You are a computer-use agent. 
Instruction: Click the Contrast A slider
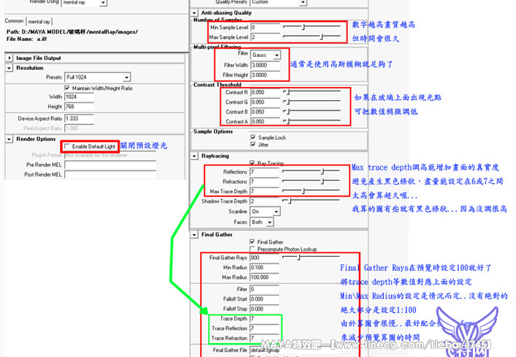(x=311, y=121)
